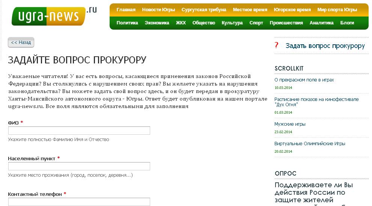
Task: Open article О прекрасном поле в играх
Action: [304, 80]
